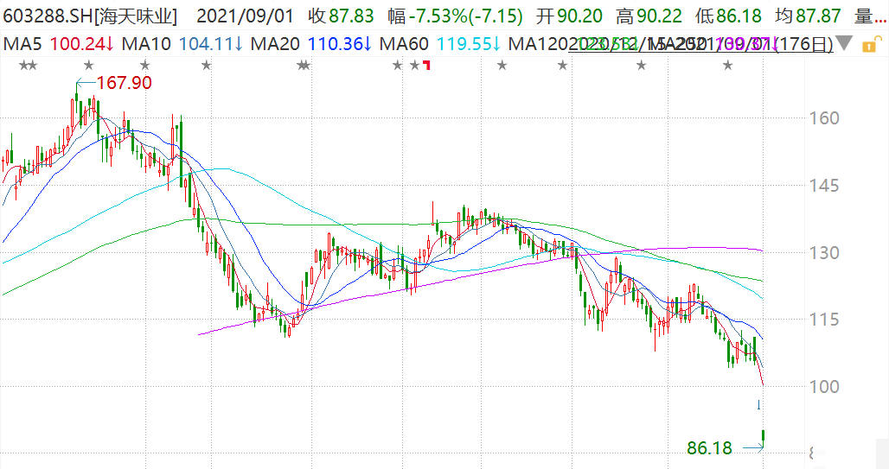The width and height of the screenshot is (889, 469).
Task: Click the underlined 176日 date range link
Action: coord(700,43)
